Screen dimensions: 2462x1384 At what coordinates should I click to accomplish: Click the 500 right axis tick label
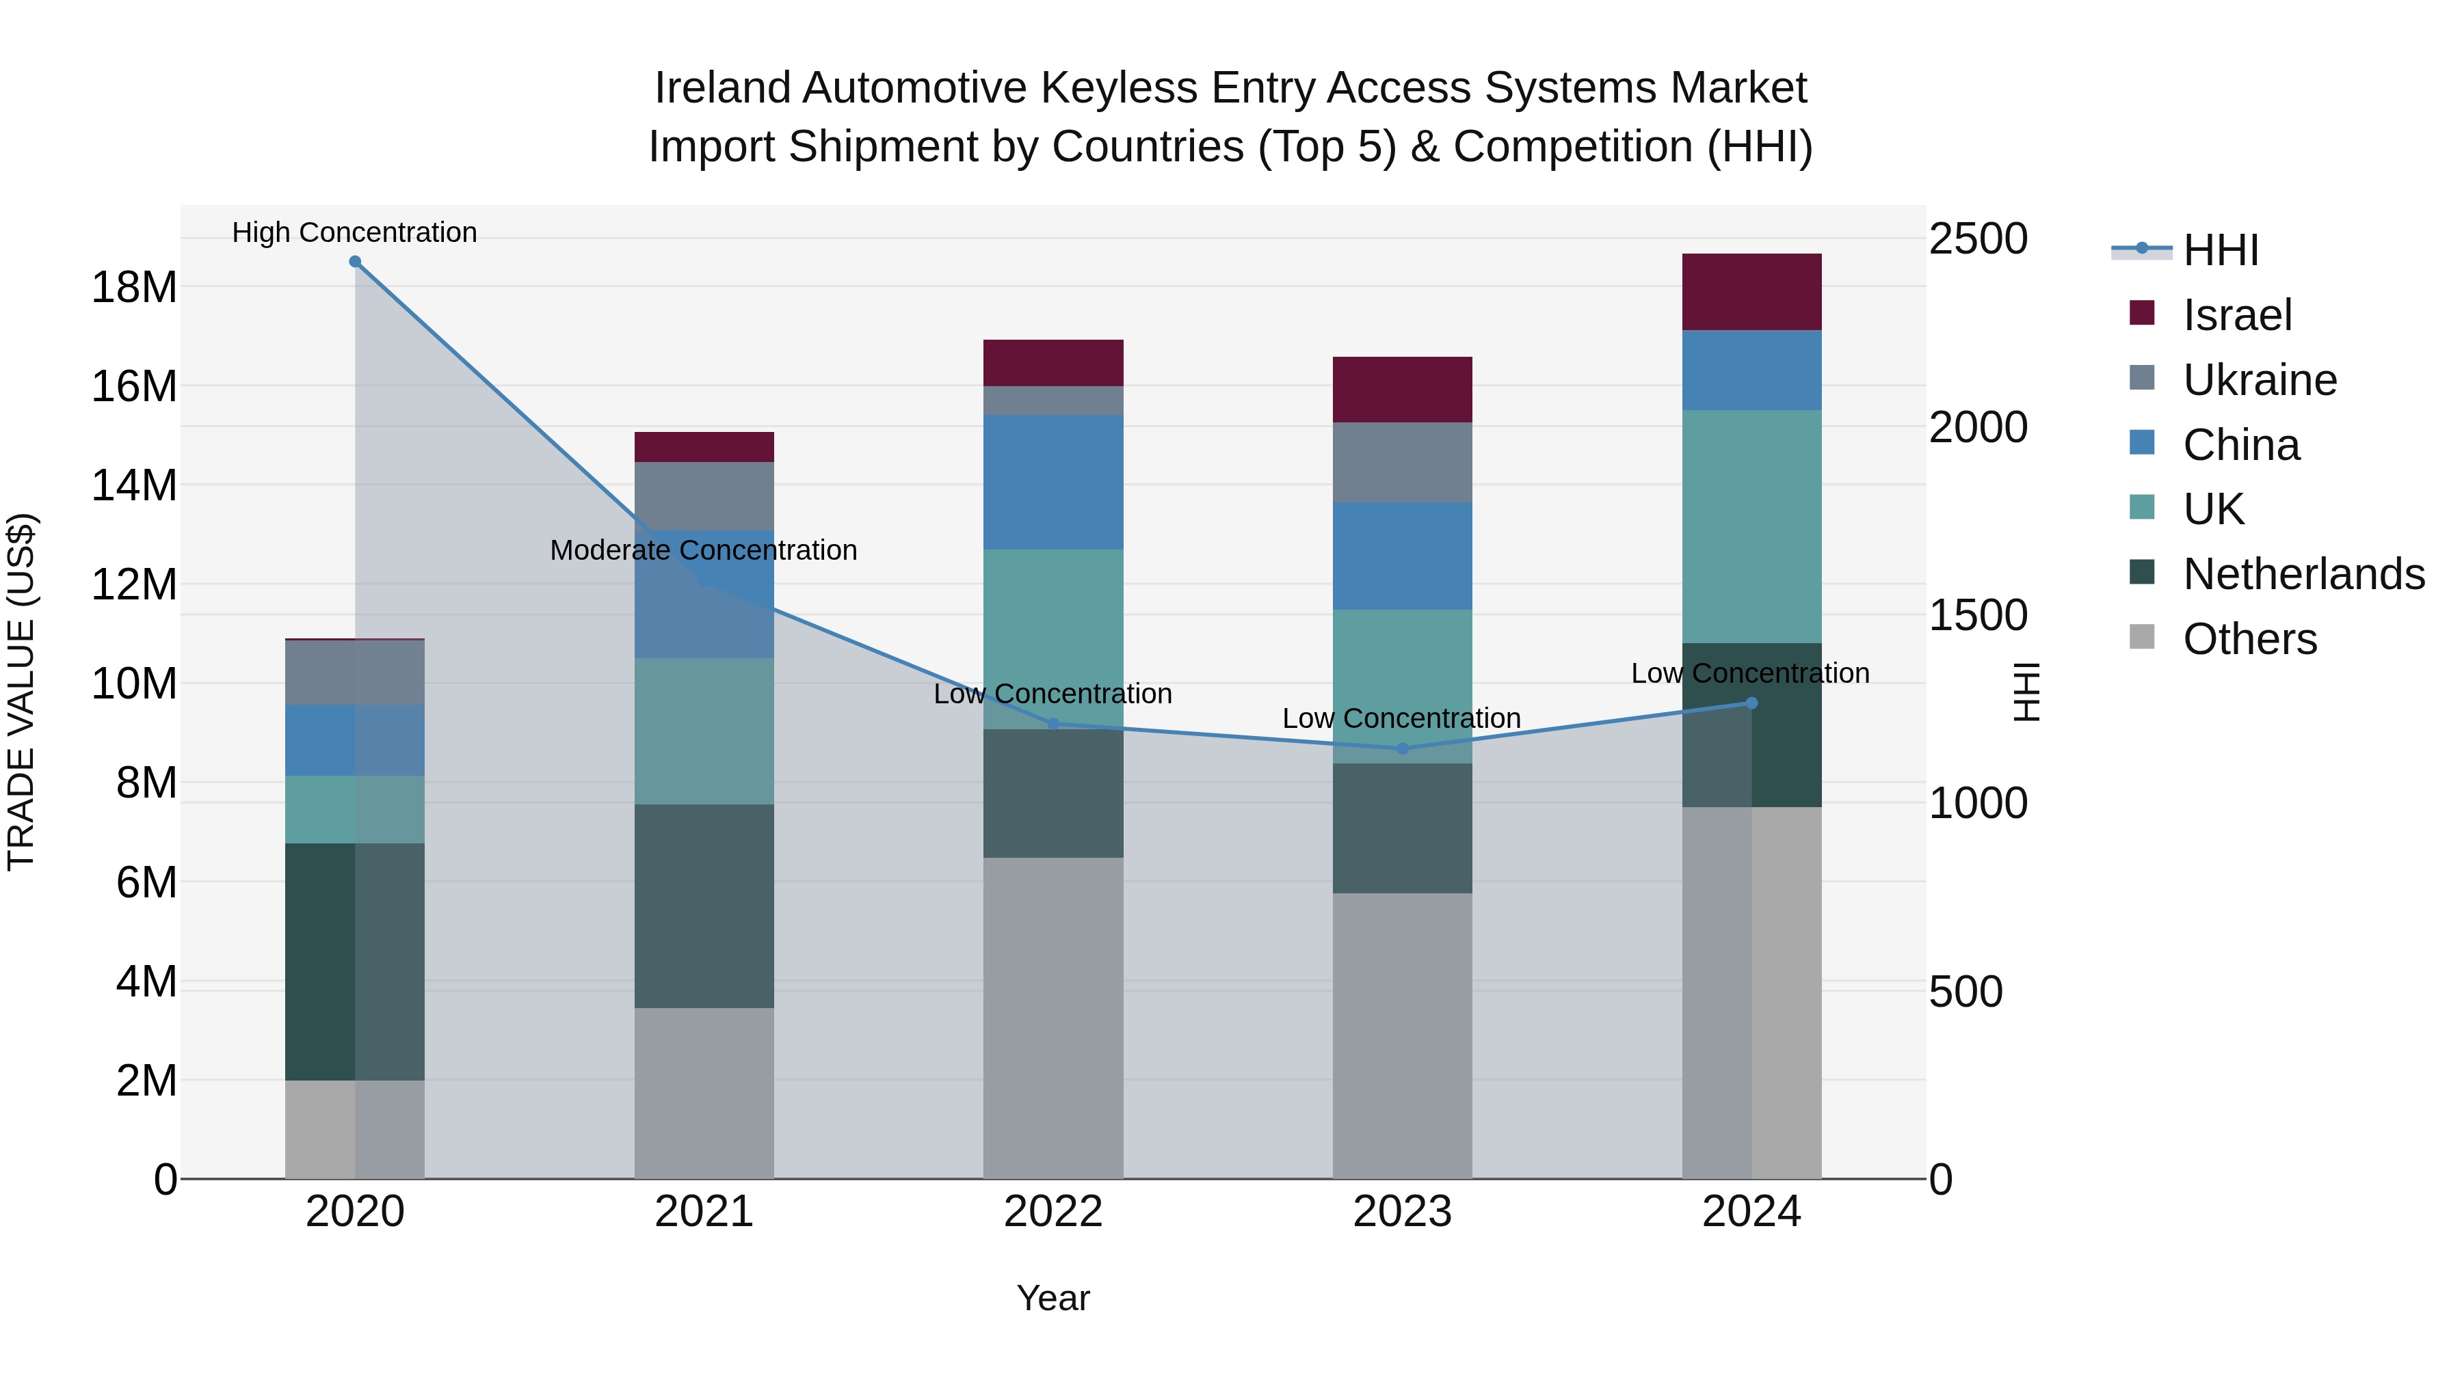click(1966, 992)
